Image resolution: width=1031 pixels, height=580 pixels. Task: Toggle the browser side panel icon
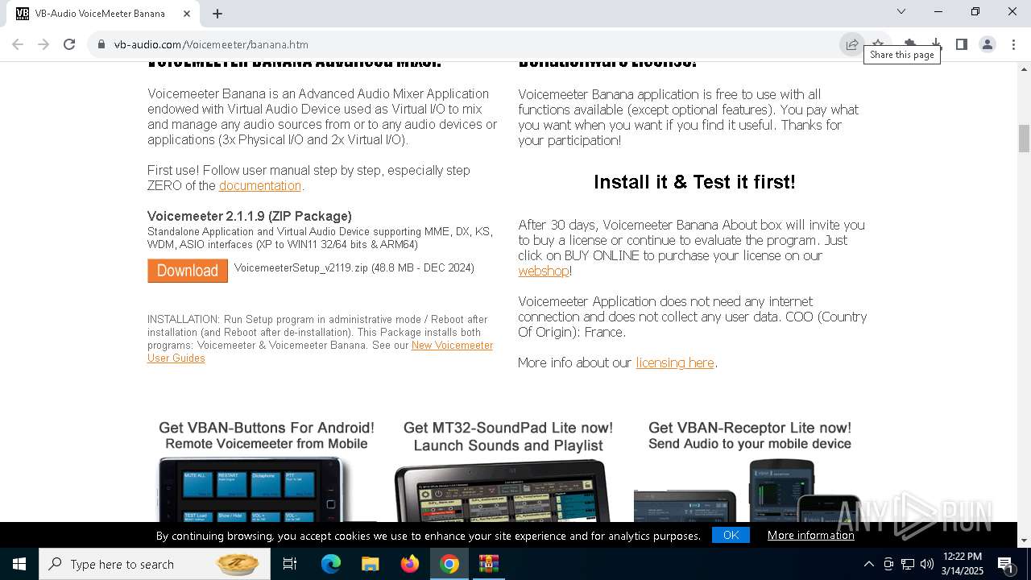click(962, 44)
